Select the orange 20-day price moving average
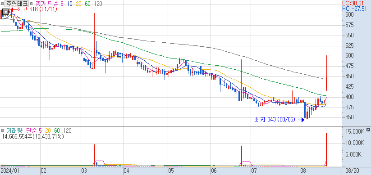Image resolution: width=371 pixels, height=175 pixels. (x=78, y=4)
